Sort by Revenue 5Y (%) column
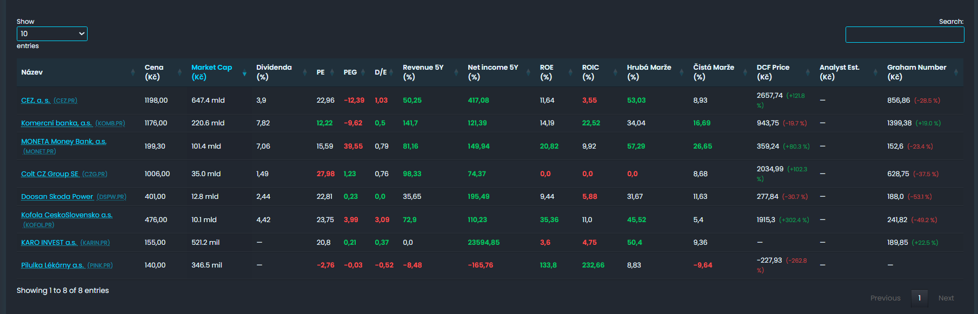978x314 pixels. (430, 72)
